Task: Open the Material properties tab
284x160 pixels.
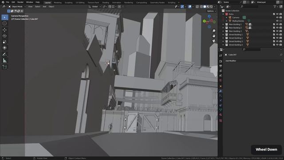Action: [221, 115]
